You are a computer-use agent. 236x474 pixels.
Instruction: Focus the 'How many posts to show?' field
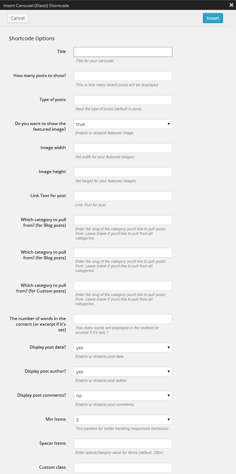tap(123, 76)
